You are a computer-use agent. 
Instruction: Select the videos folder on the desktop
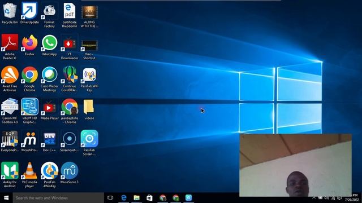tap(89, 109)
